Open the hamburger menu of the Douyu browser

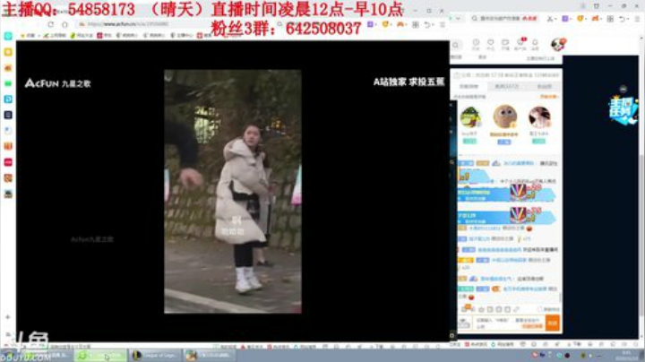click(637, 19)
